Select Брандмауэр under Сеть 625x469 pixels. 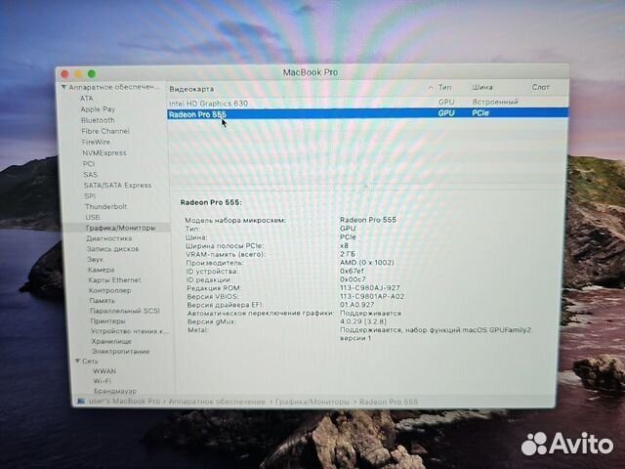point(115,391)
